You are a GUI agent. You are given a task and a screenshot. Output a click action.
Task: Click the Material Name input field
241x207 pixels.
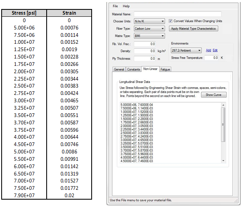point(178,14)
